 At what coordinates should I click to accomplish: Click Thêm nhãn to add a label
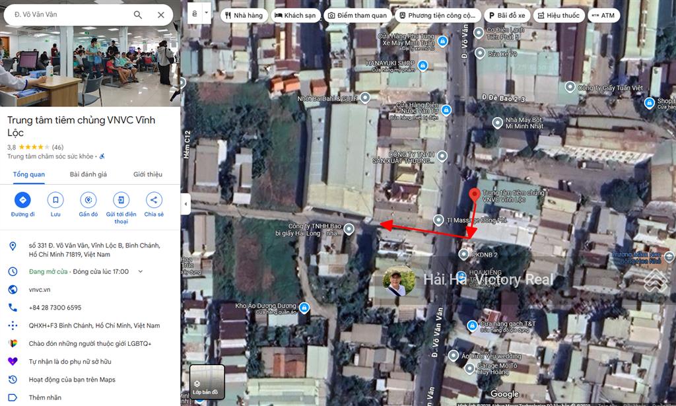[x=46, y=398]
